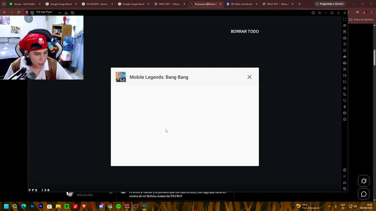The image size is (376, 211).
Task: Close the Stream - Kick Dashboard tab
Action: tap(40, 4)
